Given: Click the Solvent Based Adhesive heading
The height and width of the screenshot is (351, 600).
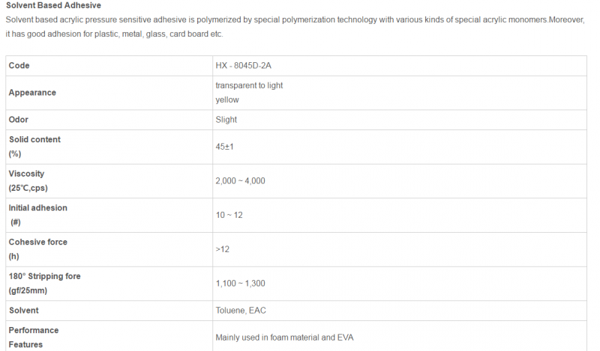Looking at the screenshot, I should 53,5.
